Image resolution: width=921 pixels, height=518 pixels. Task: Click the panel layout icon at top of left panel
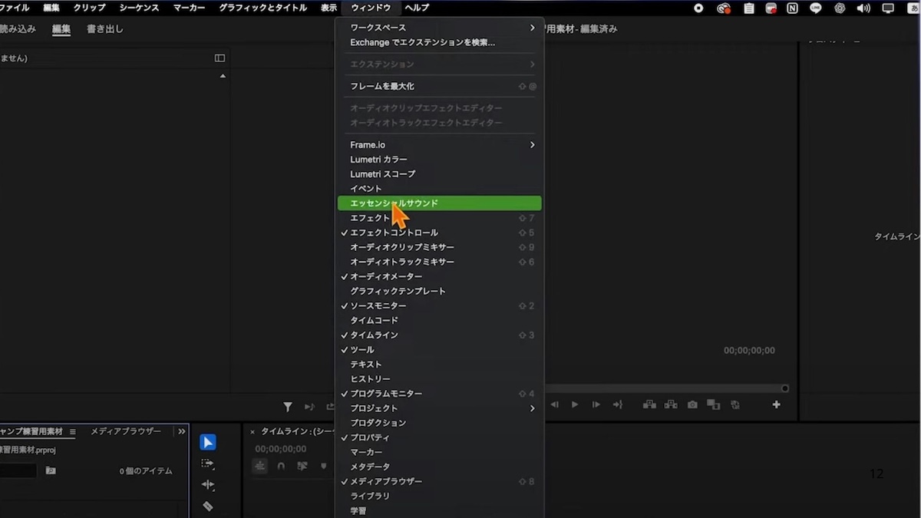click(220, 58)
